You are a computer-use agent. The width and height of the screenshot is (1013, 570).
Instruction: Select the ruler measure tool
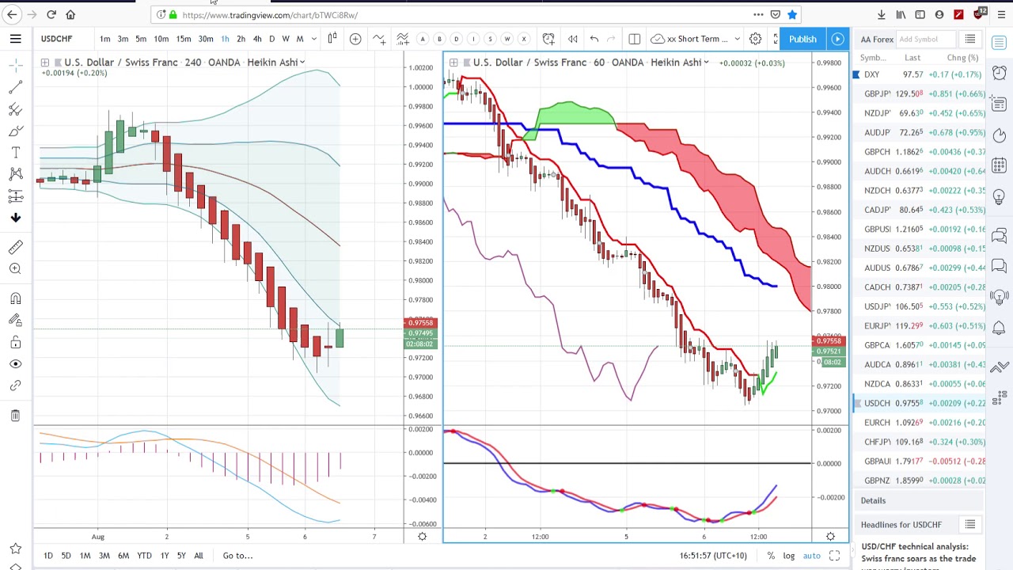pos(15,247)
